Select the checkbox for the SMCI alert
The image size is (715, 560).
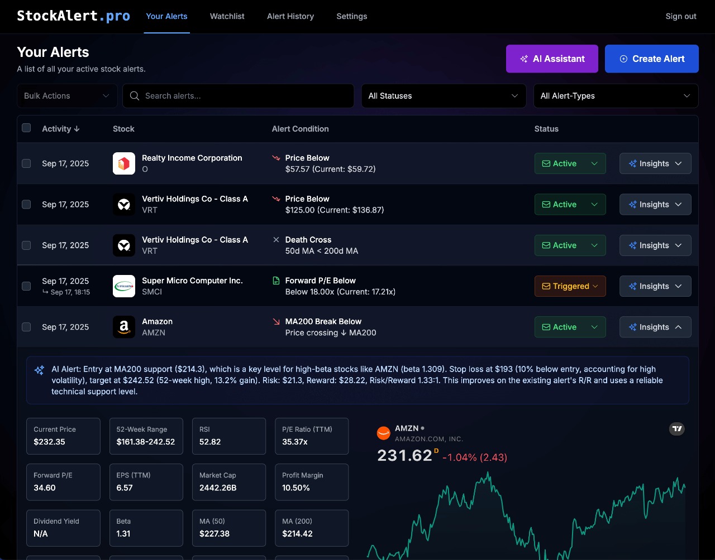pyautogui.click(x=26, y=286)
